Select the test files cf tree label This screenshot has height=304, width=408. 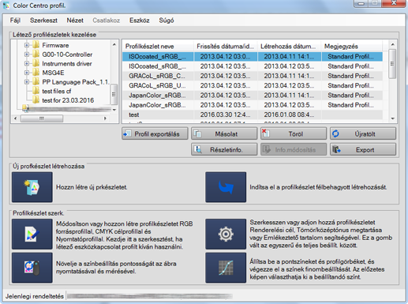[x=57, y=92]
